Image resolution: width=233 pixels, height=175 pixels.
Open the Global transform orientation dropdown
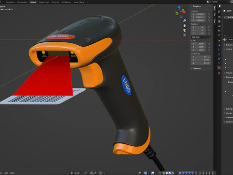click(77, 173)
